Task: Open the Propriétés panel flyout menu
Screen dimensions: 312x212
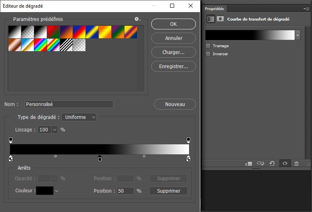Action: point(307,8)
